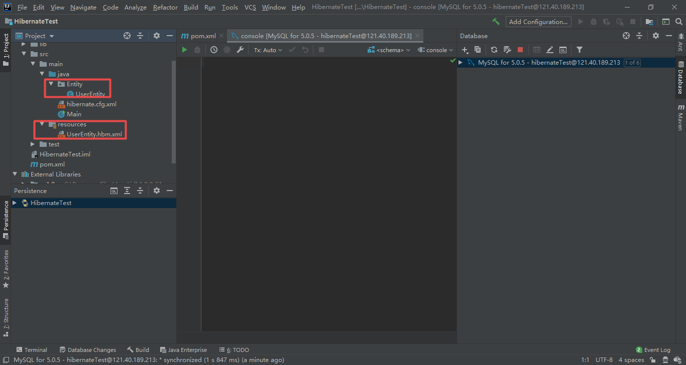Collapse all nodes in Project panel
The image size is (686, 365).
pyautogui.click(x=141, y=35)
